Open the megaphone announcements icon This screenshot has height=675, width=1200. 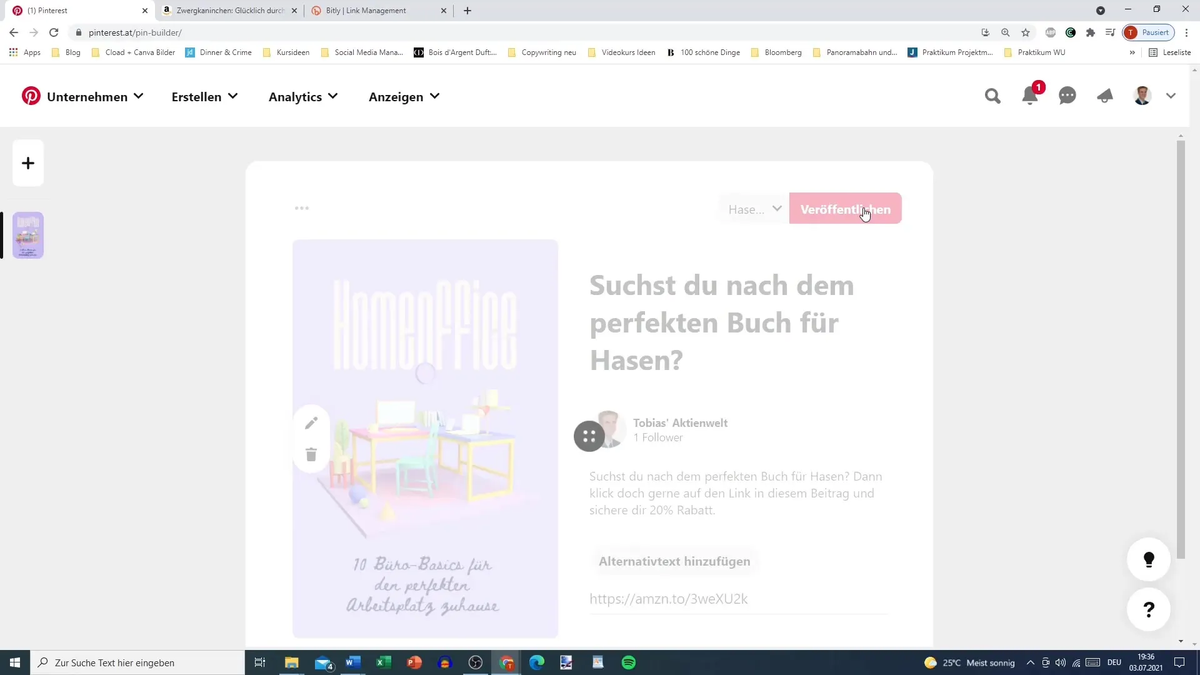pos(1105,96)
